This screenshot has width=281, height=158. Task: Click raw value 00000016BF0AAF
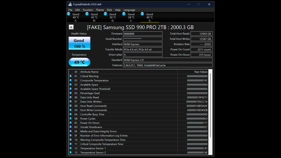pos(197,106)
